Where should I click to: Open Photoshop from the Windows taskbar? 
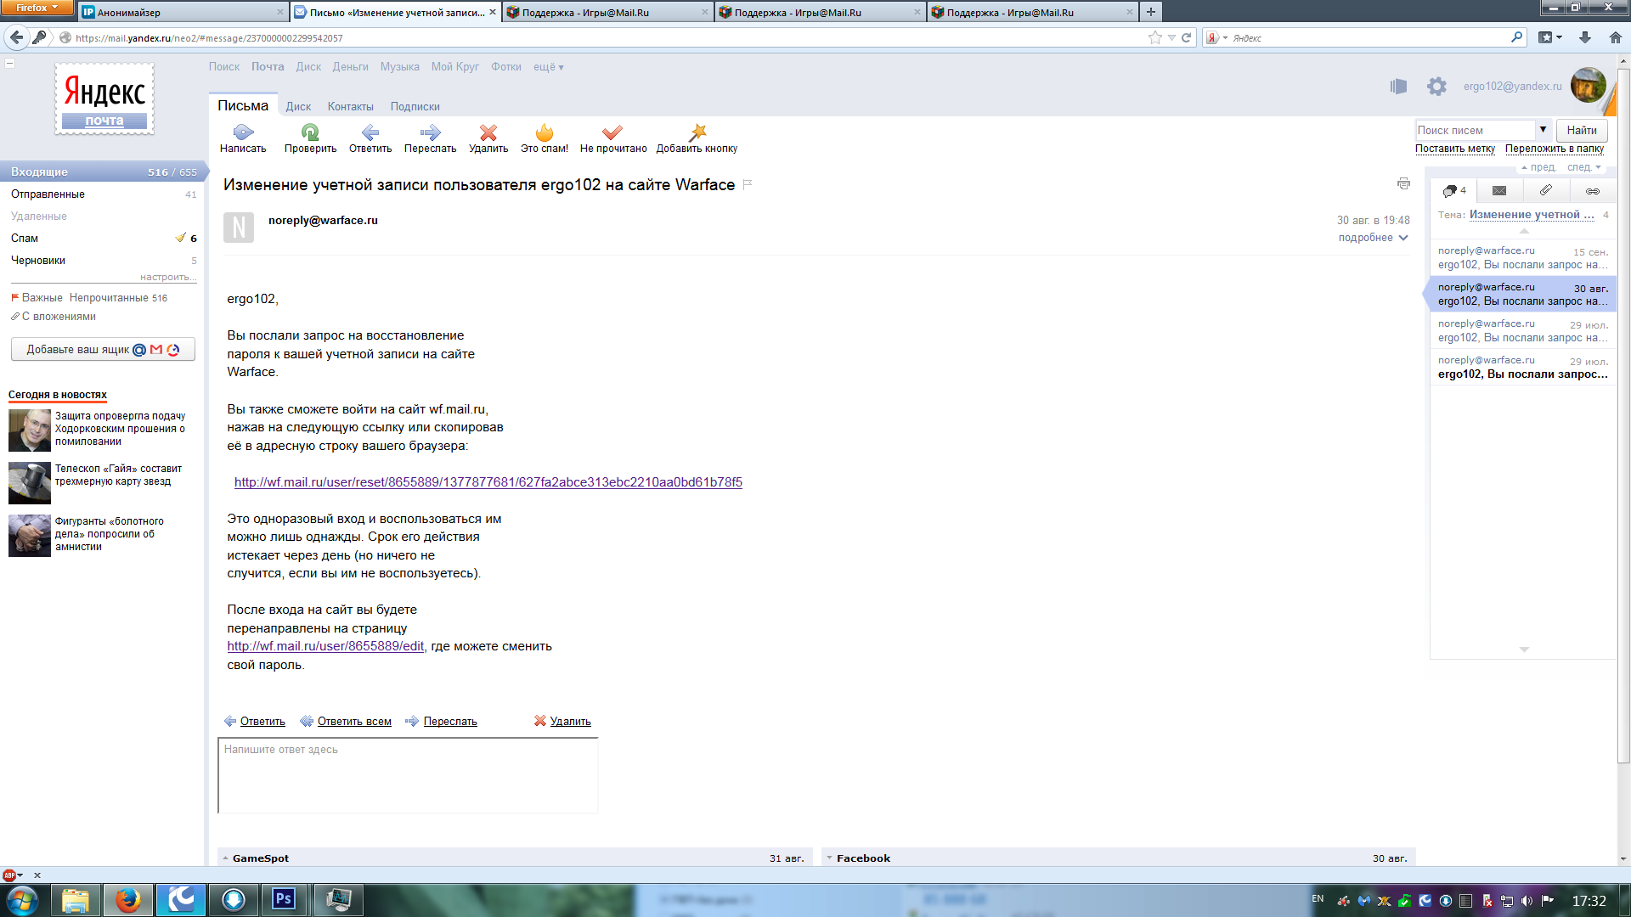pos(284,899)
